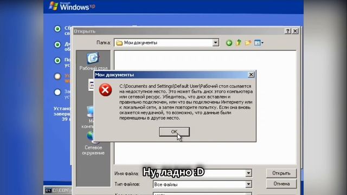
Task: Click the Открыть button in file dialog
Action: pyautogui.click(x=281, y=173)
